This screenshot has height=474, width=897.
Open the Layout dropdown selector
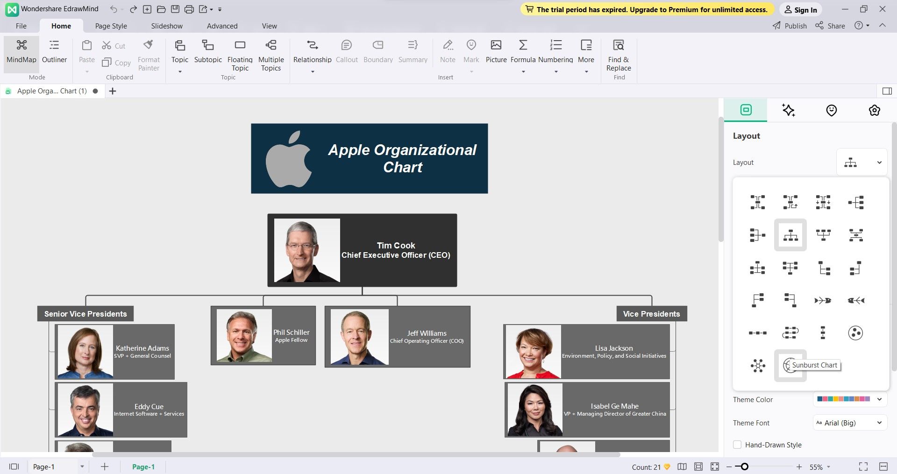(x=861, y=162)
